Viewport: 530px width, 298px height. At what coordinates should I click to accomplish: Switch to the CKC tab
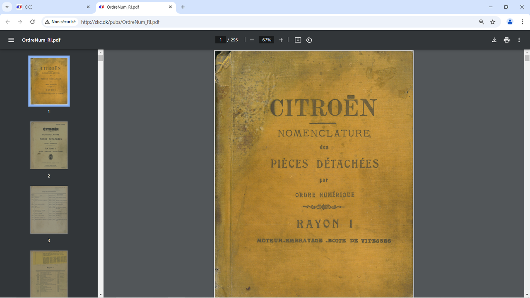coord(53,7)
